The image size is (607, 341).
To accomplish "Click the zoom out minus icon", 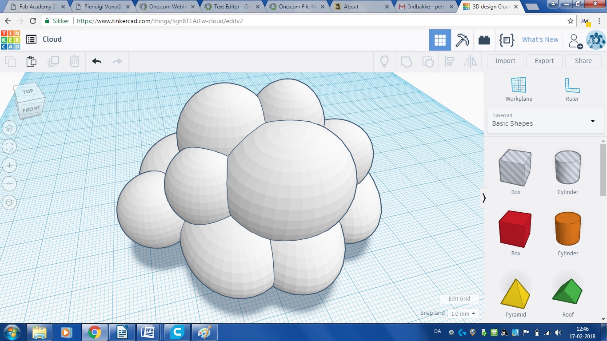I will 9,184.
